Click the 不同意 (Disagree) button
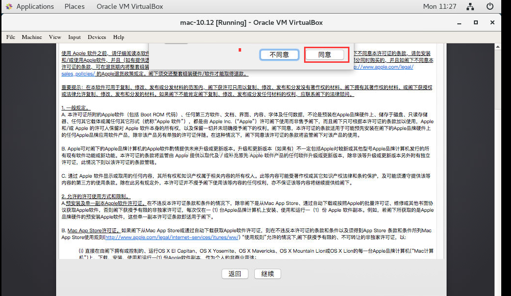Viewport: 511px width, 296px height. [279, 55]
